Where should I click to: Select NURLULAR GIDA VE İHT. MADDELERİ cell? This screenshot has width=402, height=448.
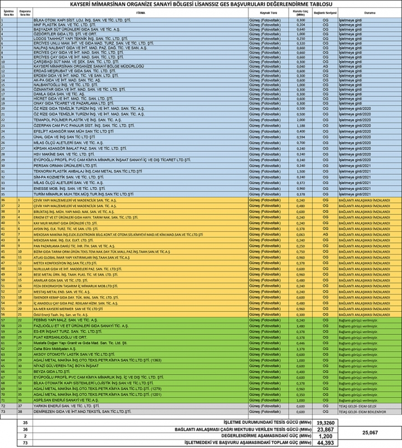pyautogui.click(x=141, y=269)
